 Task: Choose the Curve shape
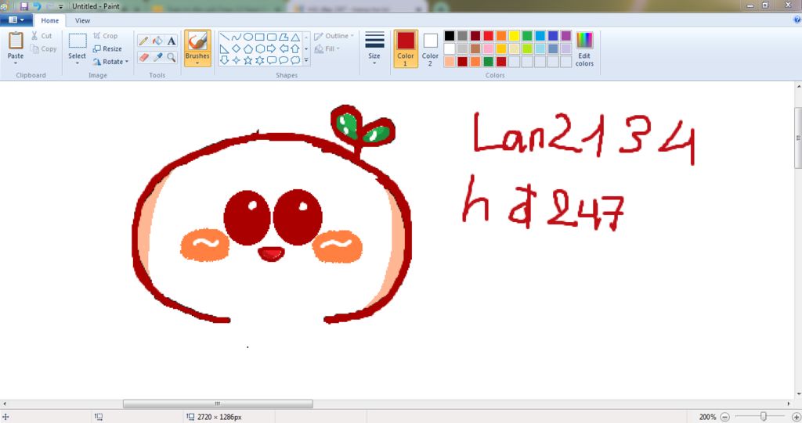point(236,37)
